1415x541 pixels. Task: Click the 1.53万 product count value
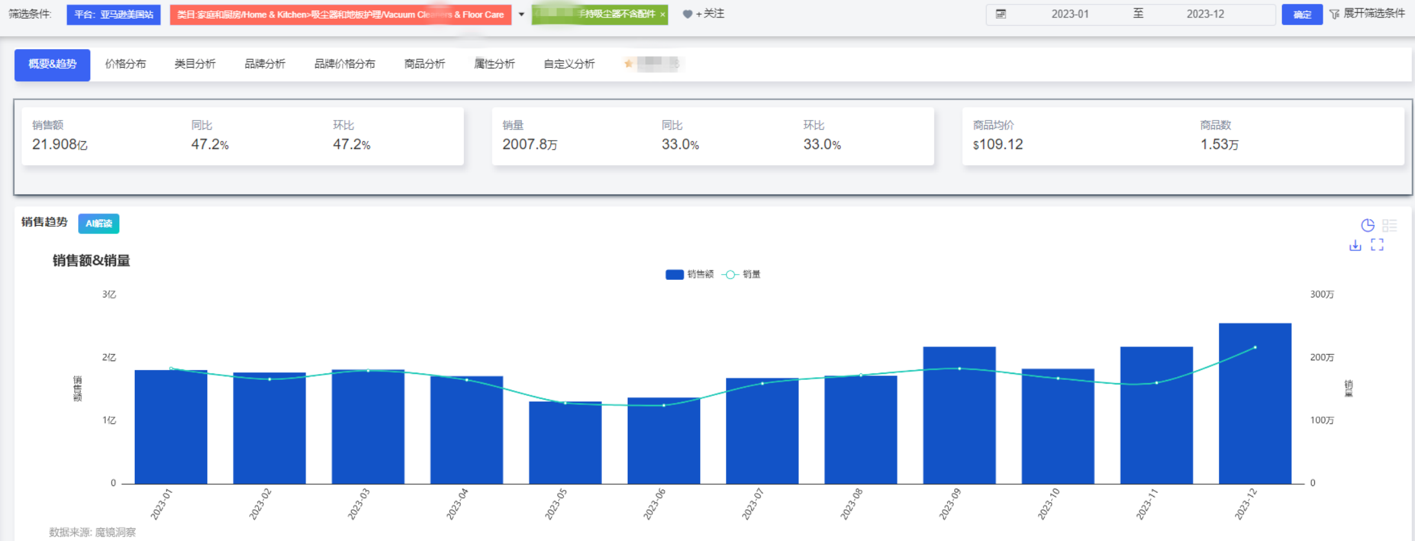tap(1219, 144)
